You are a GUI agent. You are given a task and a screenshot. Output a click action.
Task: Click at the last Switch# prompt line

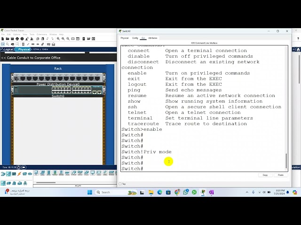132,169
